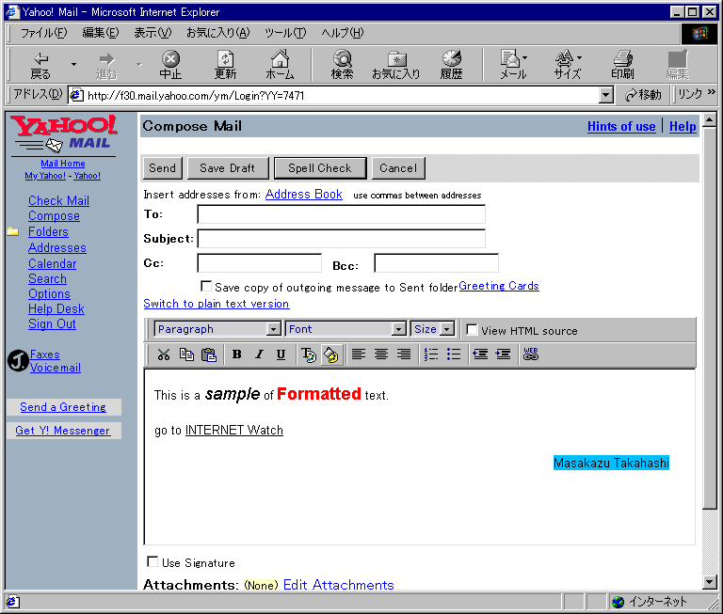The width and height of the screenshot is (723, 614).
Task: Click the Bcc input field
Action: [436, 263]
